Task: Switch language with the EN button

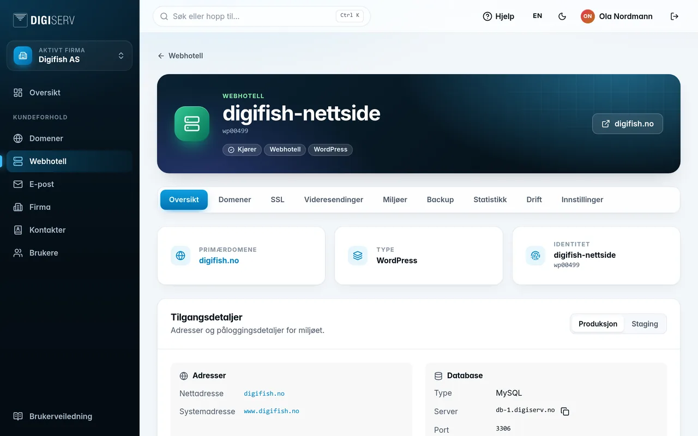Action: (x=537, y=16)
